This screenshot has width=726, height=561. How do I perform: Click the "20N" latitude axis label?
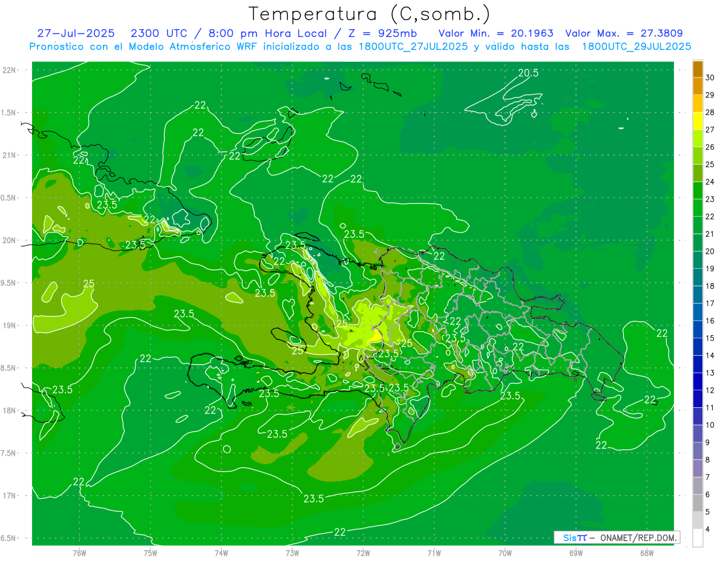[x=8, y=241]
